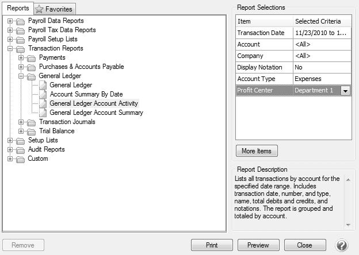Open the Profit Center dropdown arrow
The width and height of the screenshot is (359, 255).
click(x=345, y=91)
